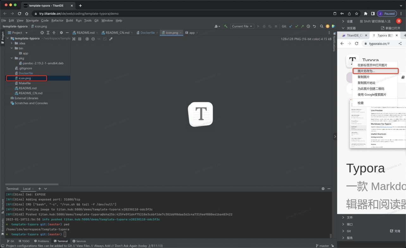Toggle the show grid icon
Viewport: 406px width, 248px height.
pos(80,39)
